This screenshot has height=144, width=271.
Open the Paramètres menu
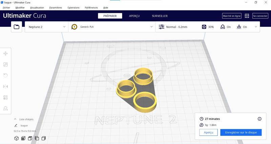56,7
